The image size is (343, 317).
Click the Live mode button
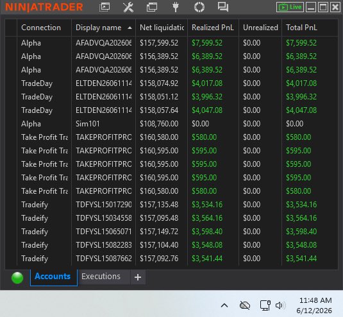290,7
